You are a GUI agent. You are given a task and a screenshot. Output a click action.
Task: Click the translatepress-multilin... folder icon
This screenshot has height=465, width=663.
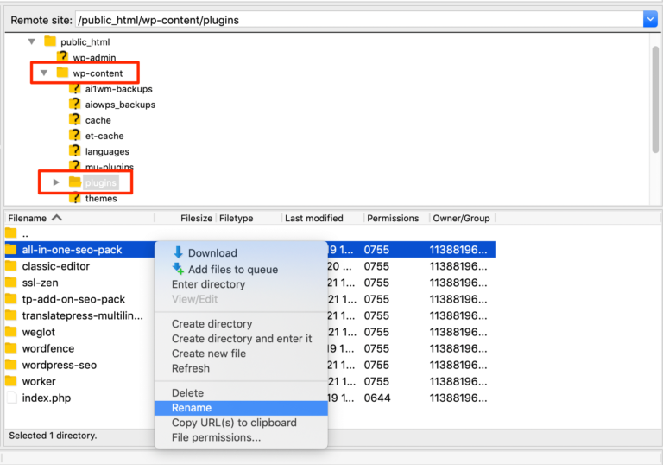pos(11,315)
